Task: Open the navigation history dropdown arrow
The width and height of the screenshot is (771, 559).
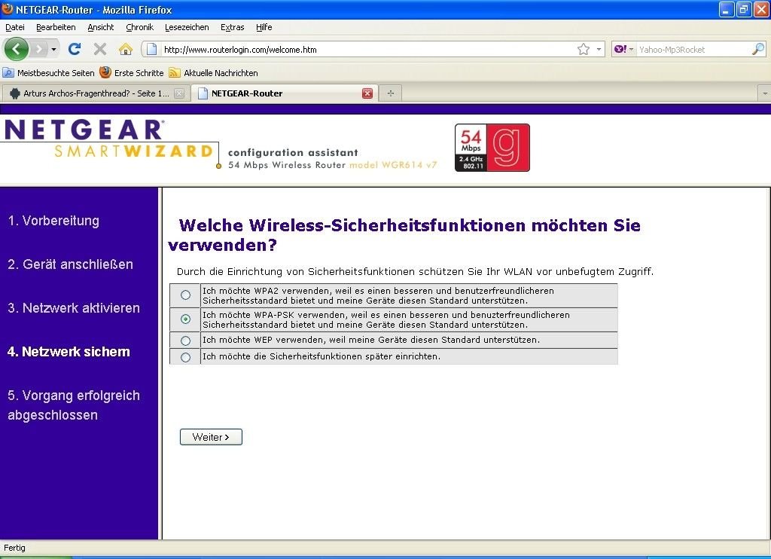Action: [x=53, y=49]
